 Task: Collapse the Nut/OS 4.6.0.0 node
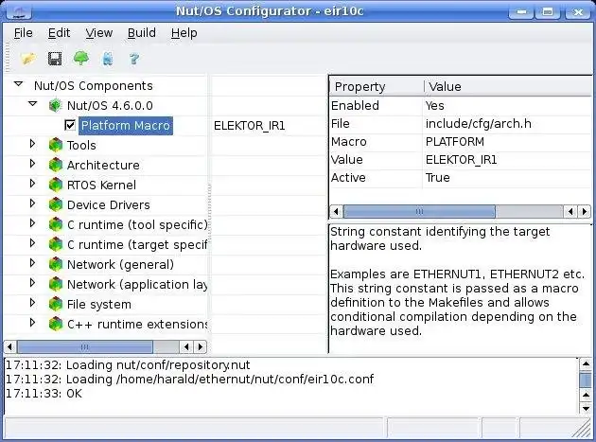point(33,104)
